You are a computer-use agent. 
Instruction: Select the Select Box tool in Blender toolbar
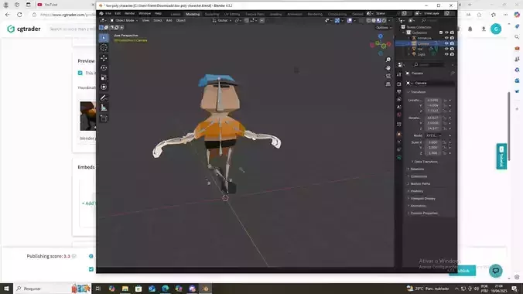(104, 38)
